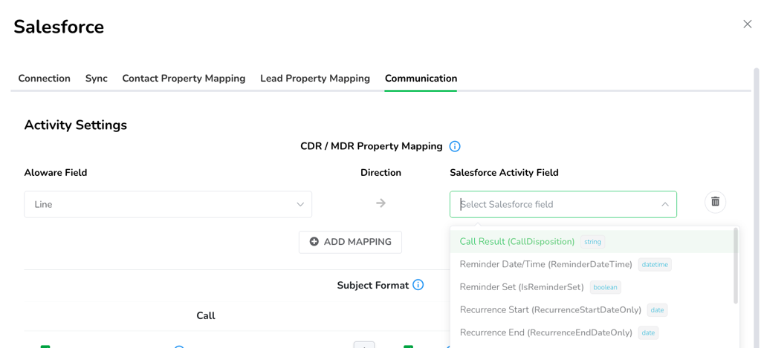This screenshot has height=348, width=761.
Task: Click info icon beside Subject Format
Action: click(x=418, y=285)
